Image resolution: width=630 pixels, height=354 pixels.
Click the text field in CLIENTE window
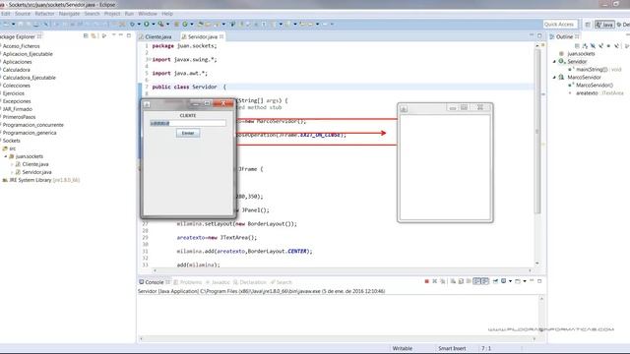(188, 123)
